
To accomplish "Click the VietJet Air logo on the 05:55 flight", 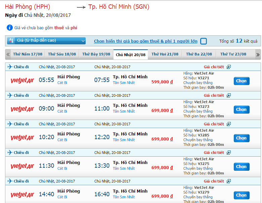I will point(23,81).
